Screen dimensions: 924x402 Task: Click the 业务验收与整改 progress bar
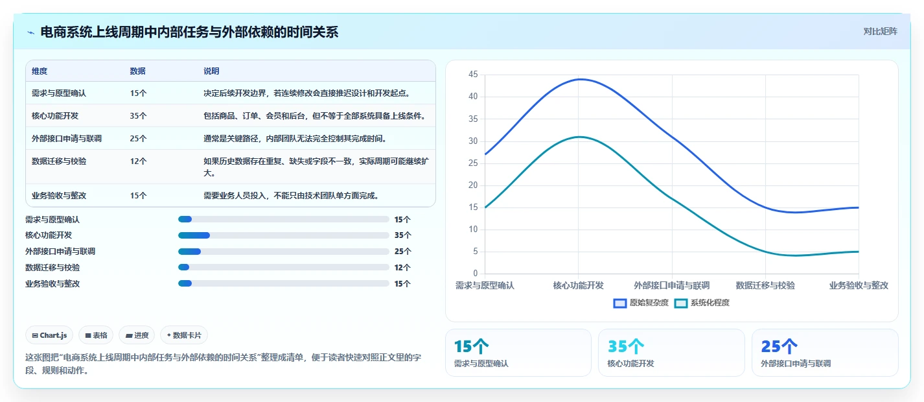click(283, 283)
